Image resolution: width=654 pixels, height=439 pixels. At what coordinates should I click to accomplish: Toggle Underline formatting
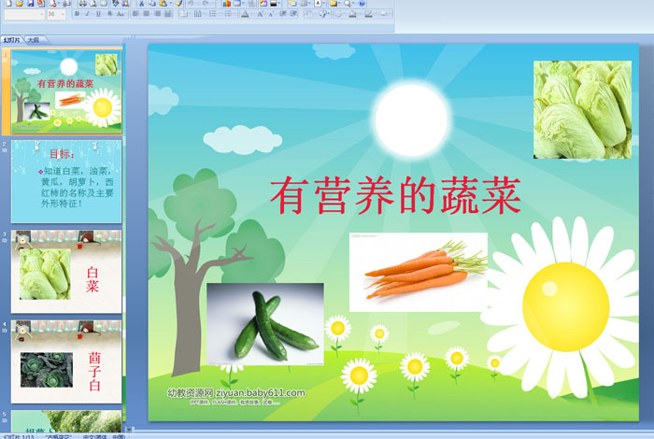click(98, 14)
